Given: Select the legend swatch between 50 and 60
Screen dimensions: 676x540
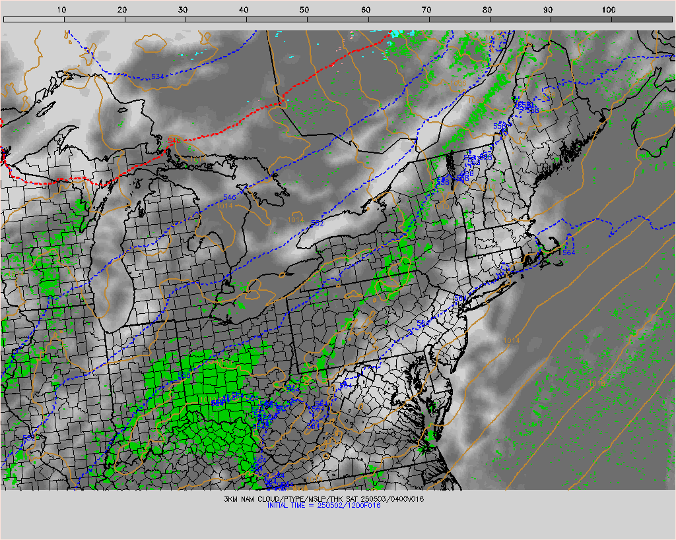Looking at the screenshot, I should (x=338, y=19).
